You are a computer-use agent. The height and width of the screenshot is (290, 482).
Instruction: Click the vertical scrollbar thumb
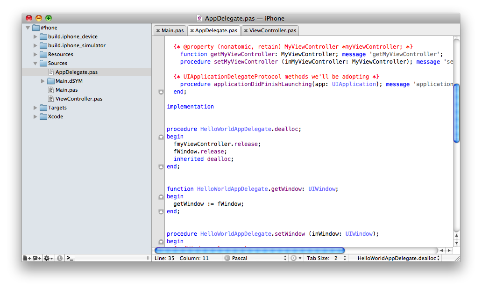(456, 113)
